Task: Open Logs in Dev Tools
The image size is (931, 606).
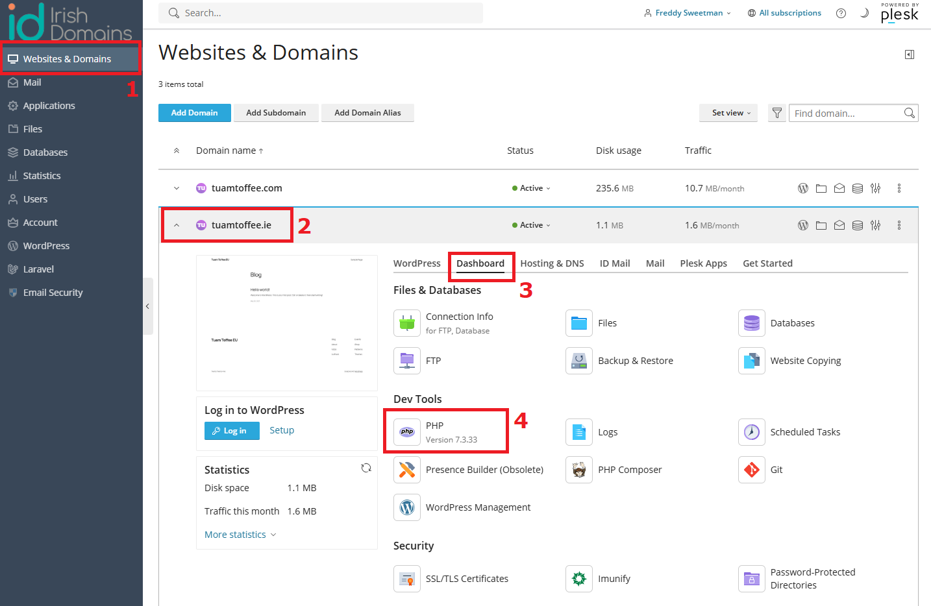Action: (x=591, y=432)
